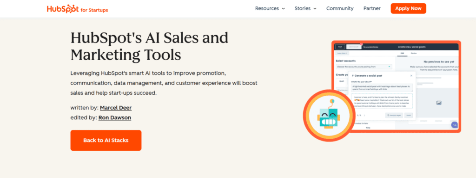Expand the Stories dropdown menu
The image size is (476, 178).
[305, 8]
